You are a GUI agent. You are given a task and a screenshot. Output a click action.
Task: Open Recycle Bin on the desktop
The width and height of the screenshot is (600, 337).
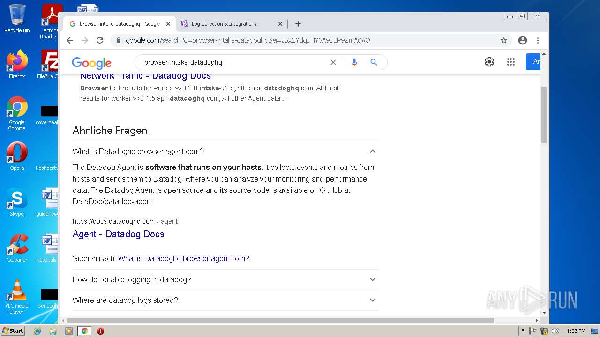(x=17, y=19)
